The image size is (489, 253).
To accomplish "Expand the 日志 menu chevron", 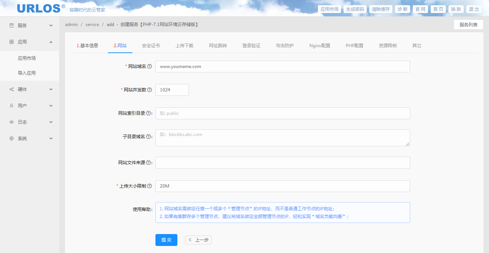I will point(51,122).
